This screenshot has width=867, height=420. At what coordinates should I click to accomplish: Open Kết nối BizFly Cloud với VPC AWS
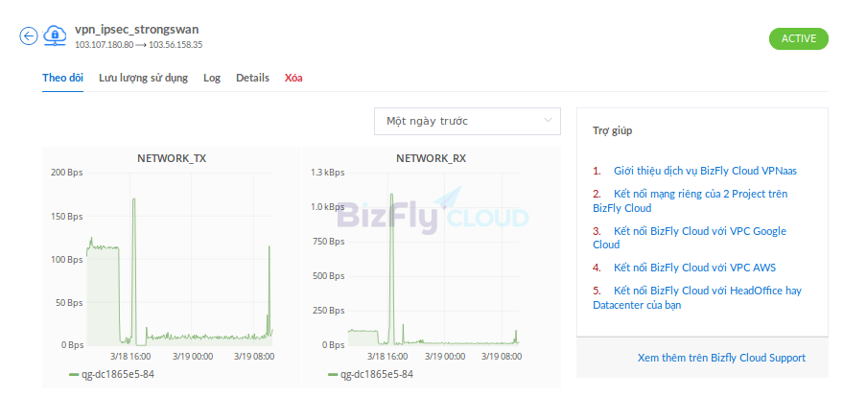pos(694,268)
